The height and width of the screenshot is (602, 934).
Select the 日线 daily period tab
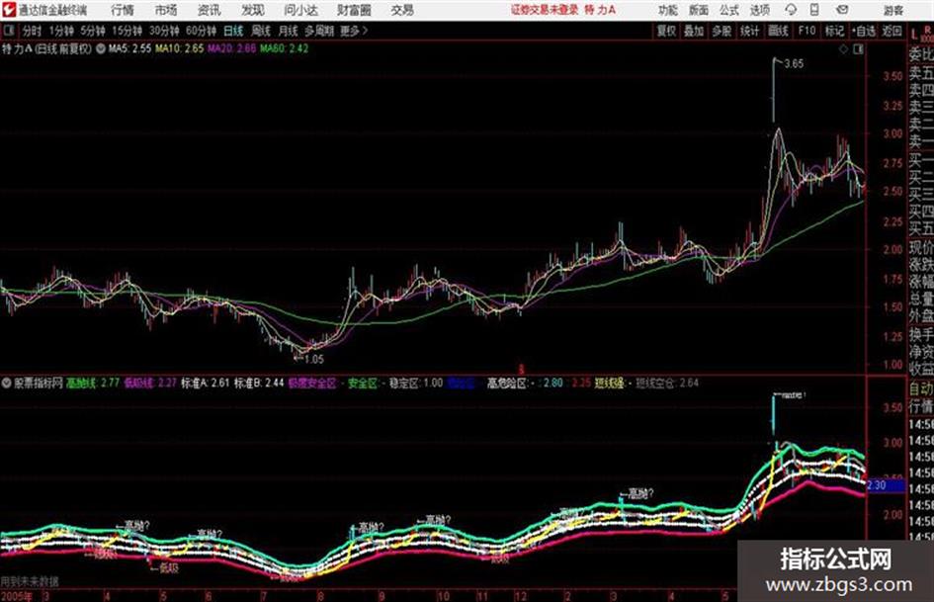pyautogui.click(x=233, y=31)
